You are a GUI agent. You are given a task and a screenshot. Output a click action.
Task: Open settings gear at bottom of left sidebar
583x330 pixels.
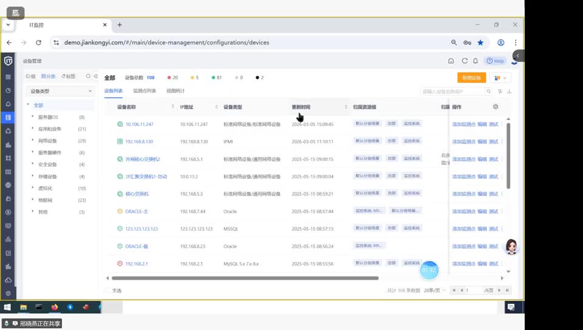tap(8, 293)
